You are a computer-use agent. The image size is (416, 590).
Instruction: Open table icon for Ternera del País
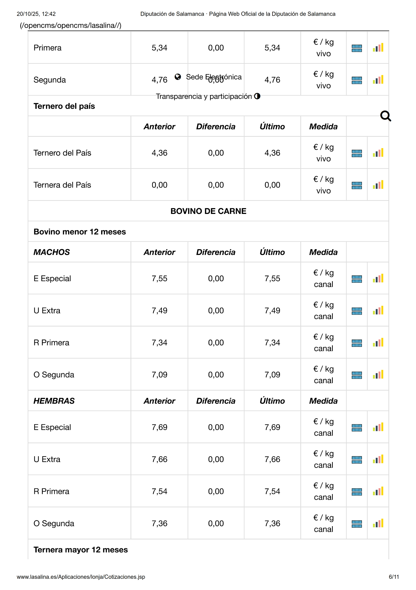(357, 185)
